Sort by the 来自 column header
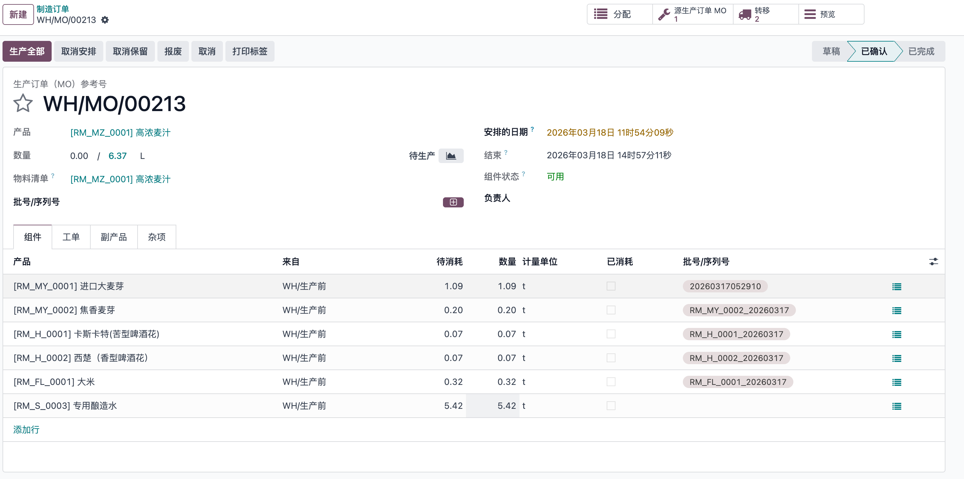 tap(291, 262)
